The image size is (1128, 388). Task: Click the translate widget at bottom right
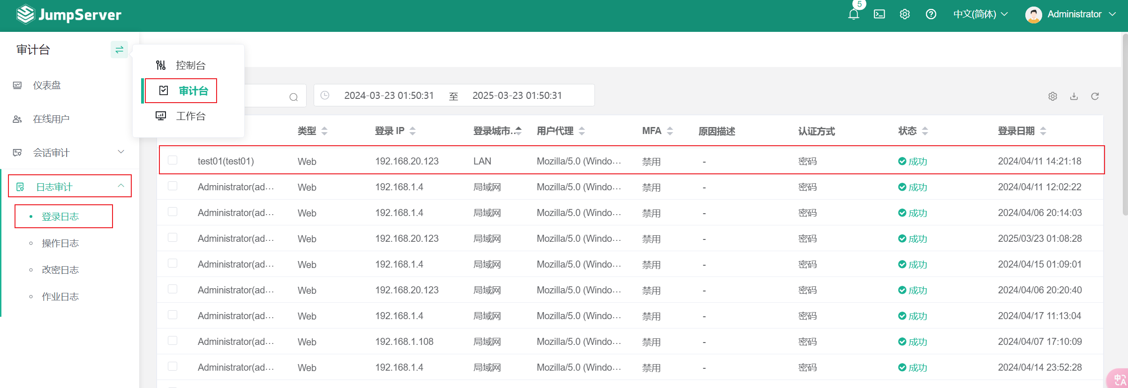click(1118, 379)
